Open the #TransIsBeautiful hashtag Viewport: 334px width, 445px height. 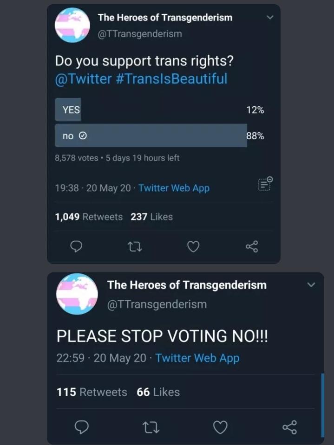pyautogui.click(x=171, y=79)
